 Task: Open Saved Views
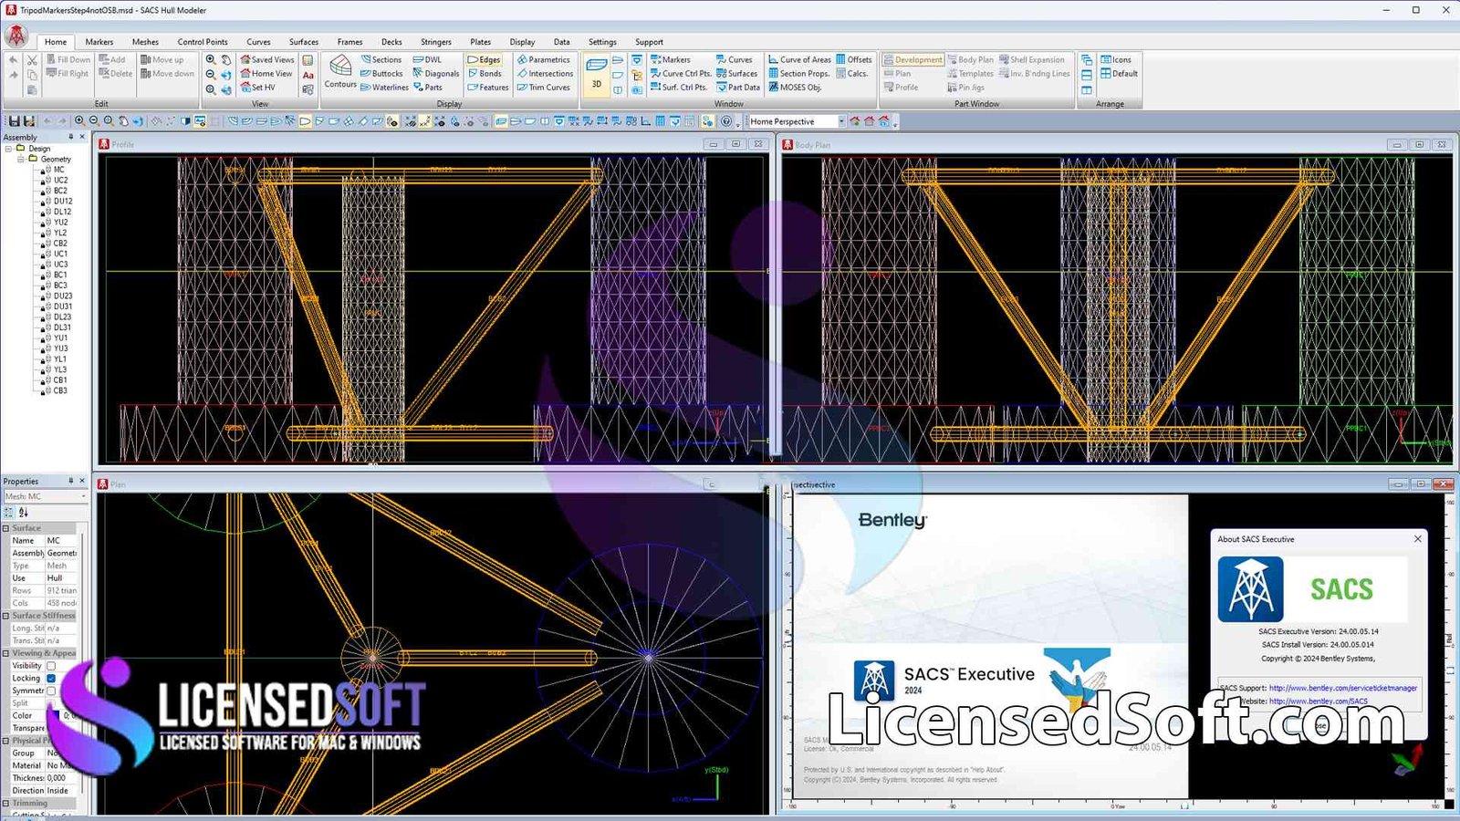tap(267, 59)
